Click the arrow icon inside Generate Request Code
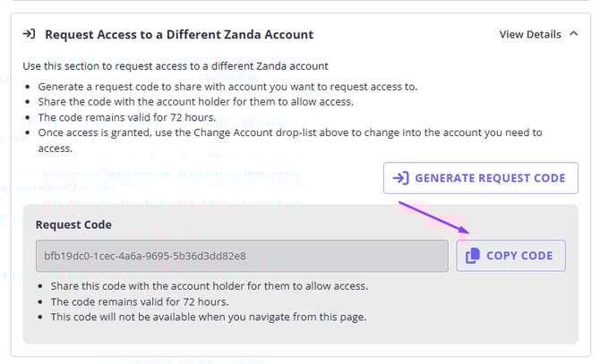This screenshot has height=364, width=600. coord(400,178)
